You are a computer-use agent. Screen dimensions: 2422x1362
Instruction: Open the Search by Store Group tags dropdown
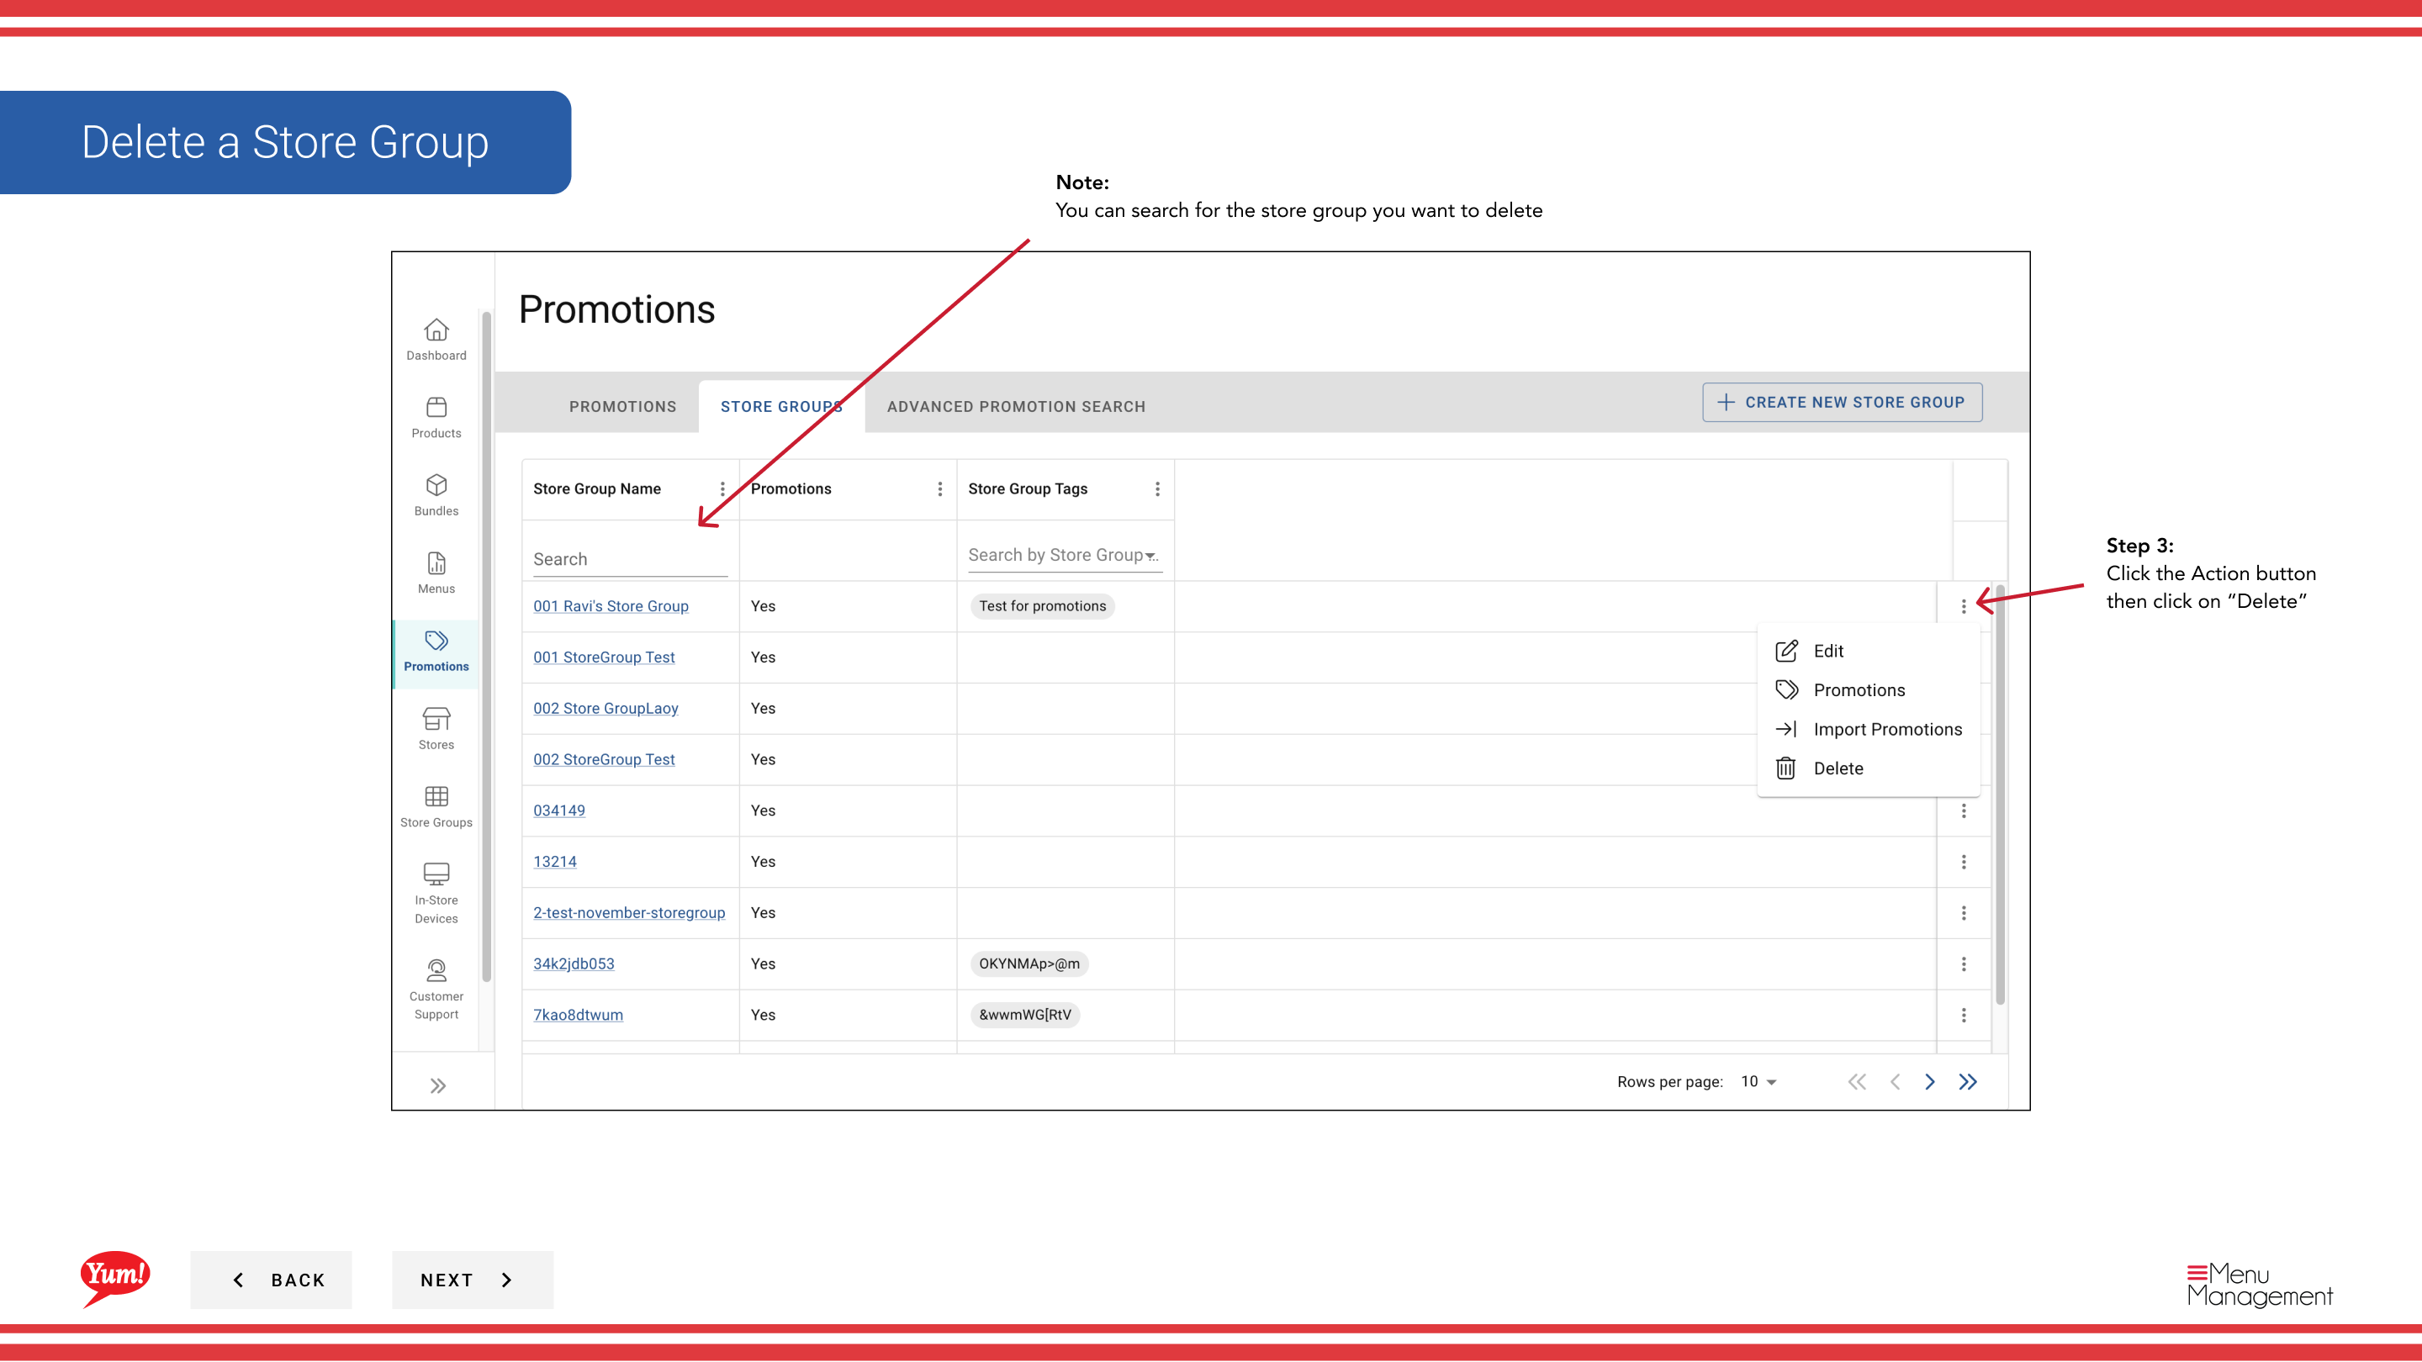coord(1065,556)
